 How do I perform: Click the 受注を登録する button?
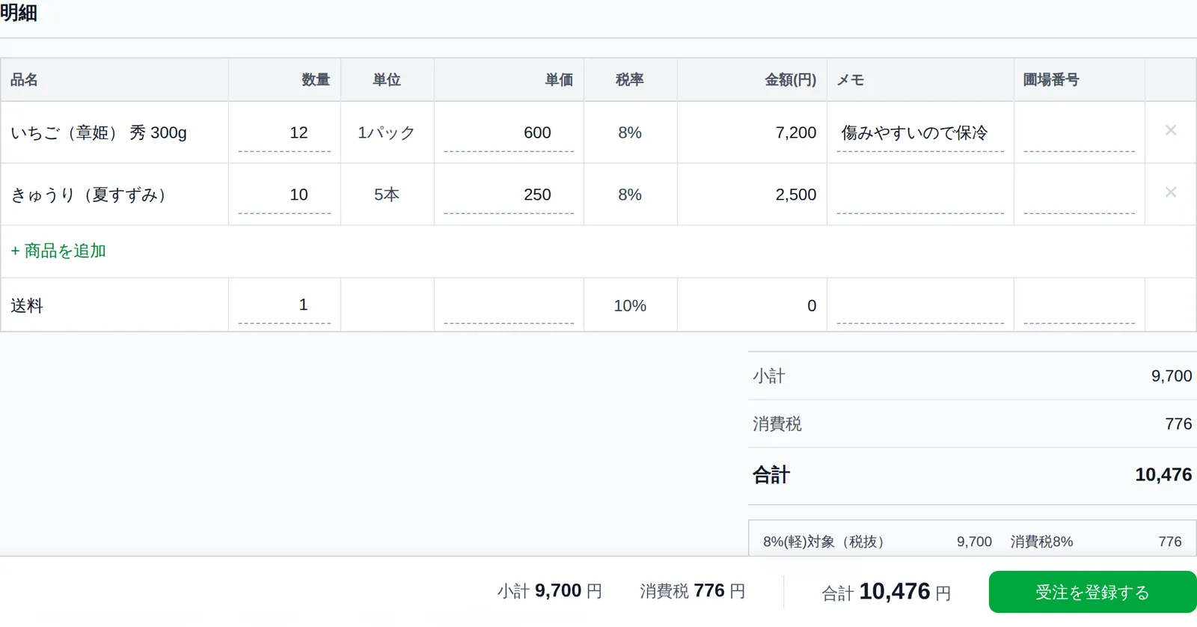tap(1092, 592)
